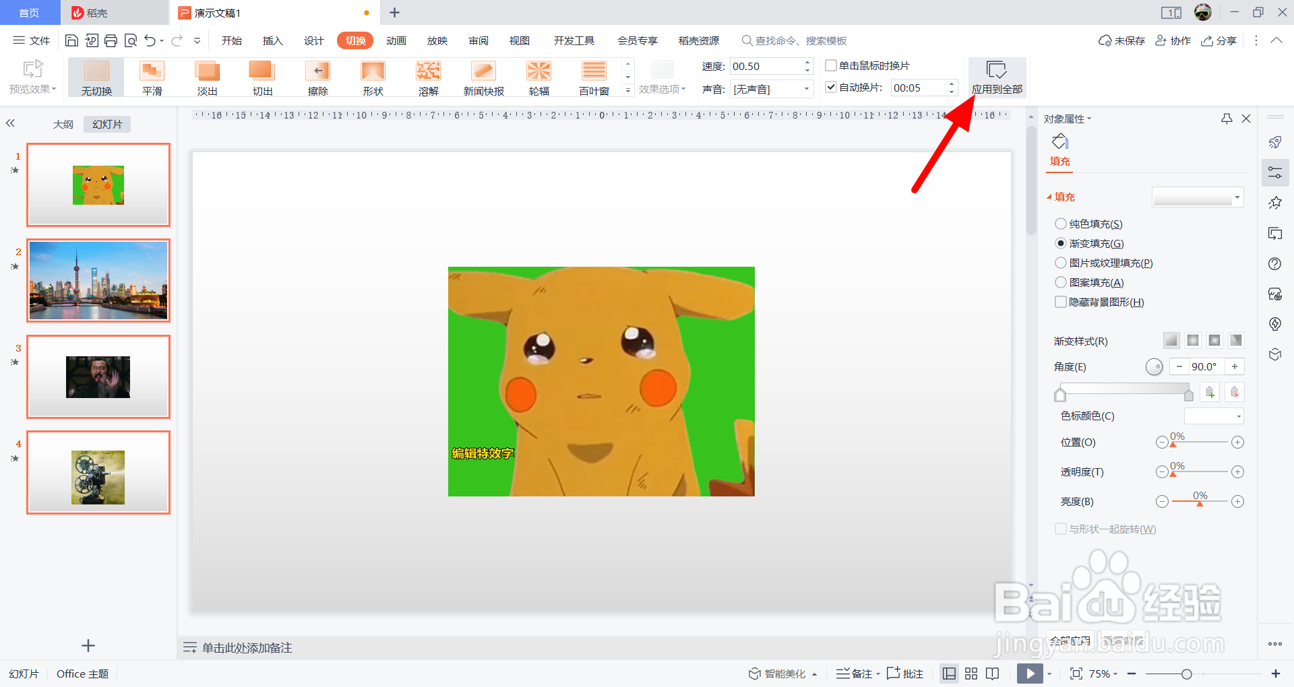The height and width of the screenshot is (687, 1294).
Task: Collapse the slide panel with double chevron
Action: tap(10, 123)
